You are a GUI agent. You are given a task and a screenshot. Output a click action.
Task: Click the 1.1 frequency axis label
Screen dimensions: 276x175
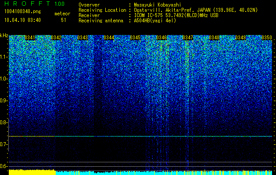3,57
